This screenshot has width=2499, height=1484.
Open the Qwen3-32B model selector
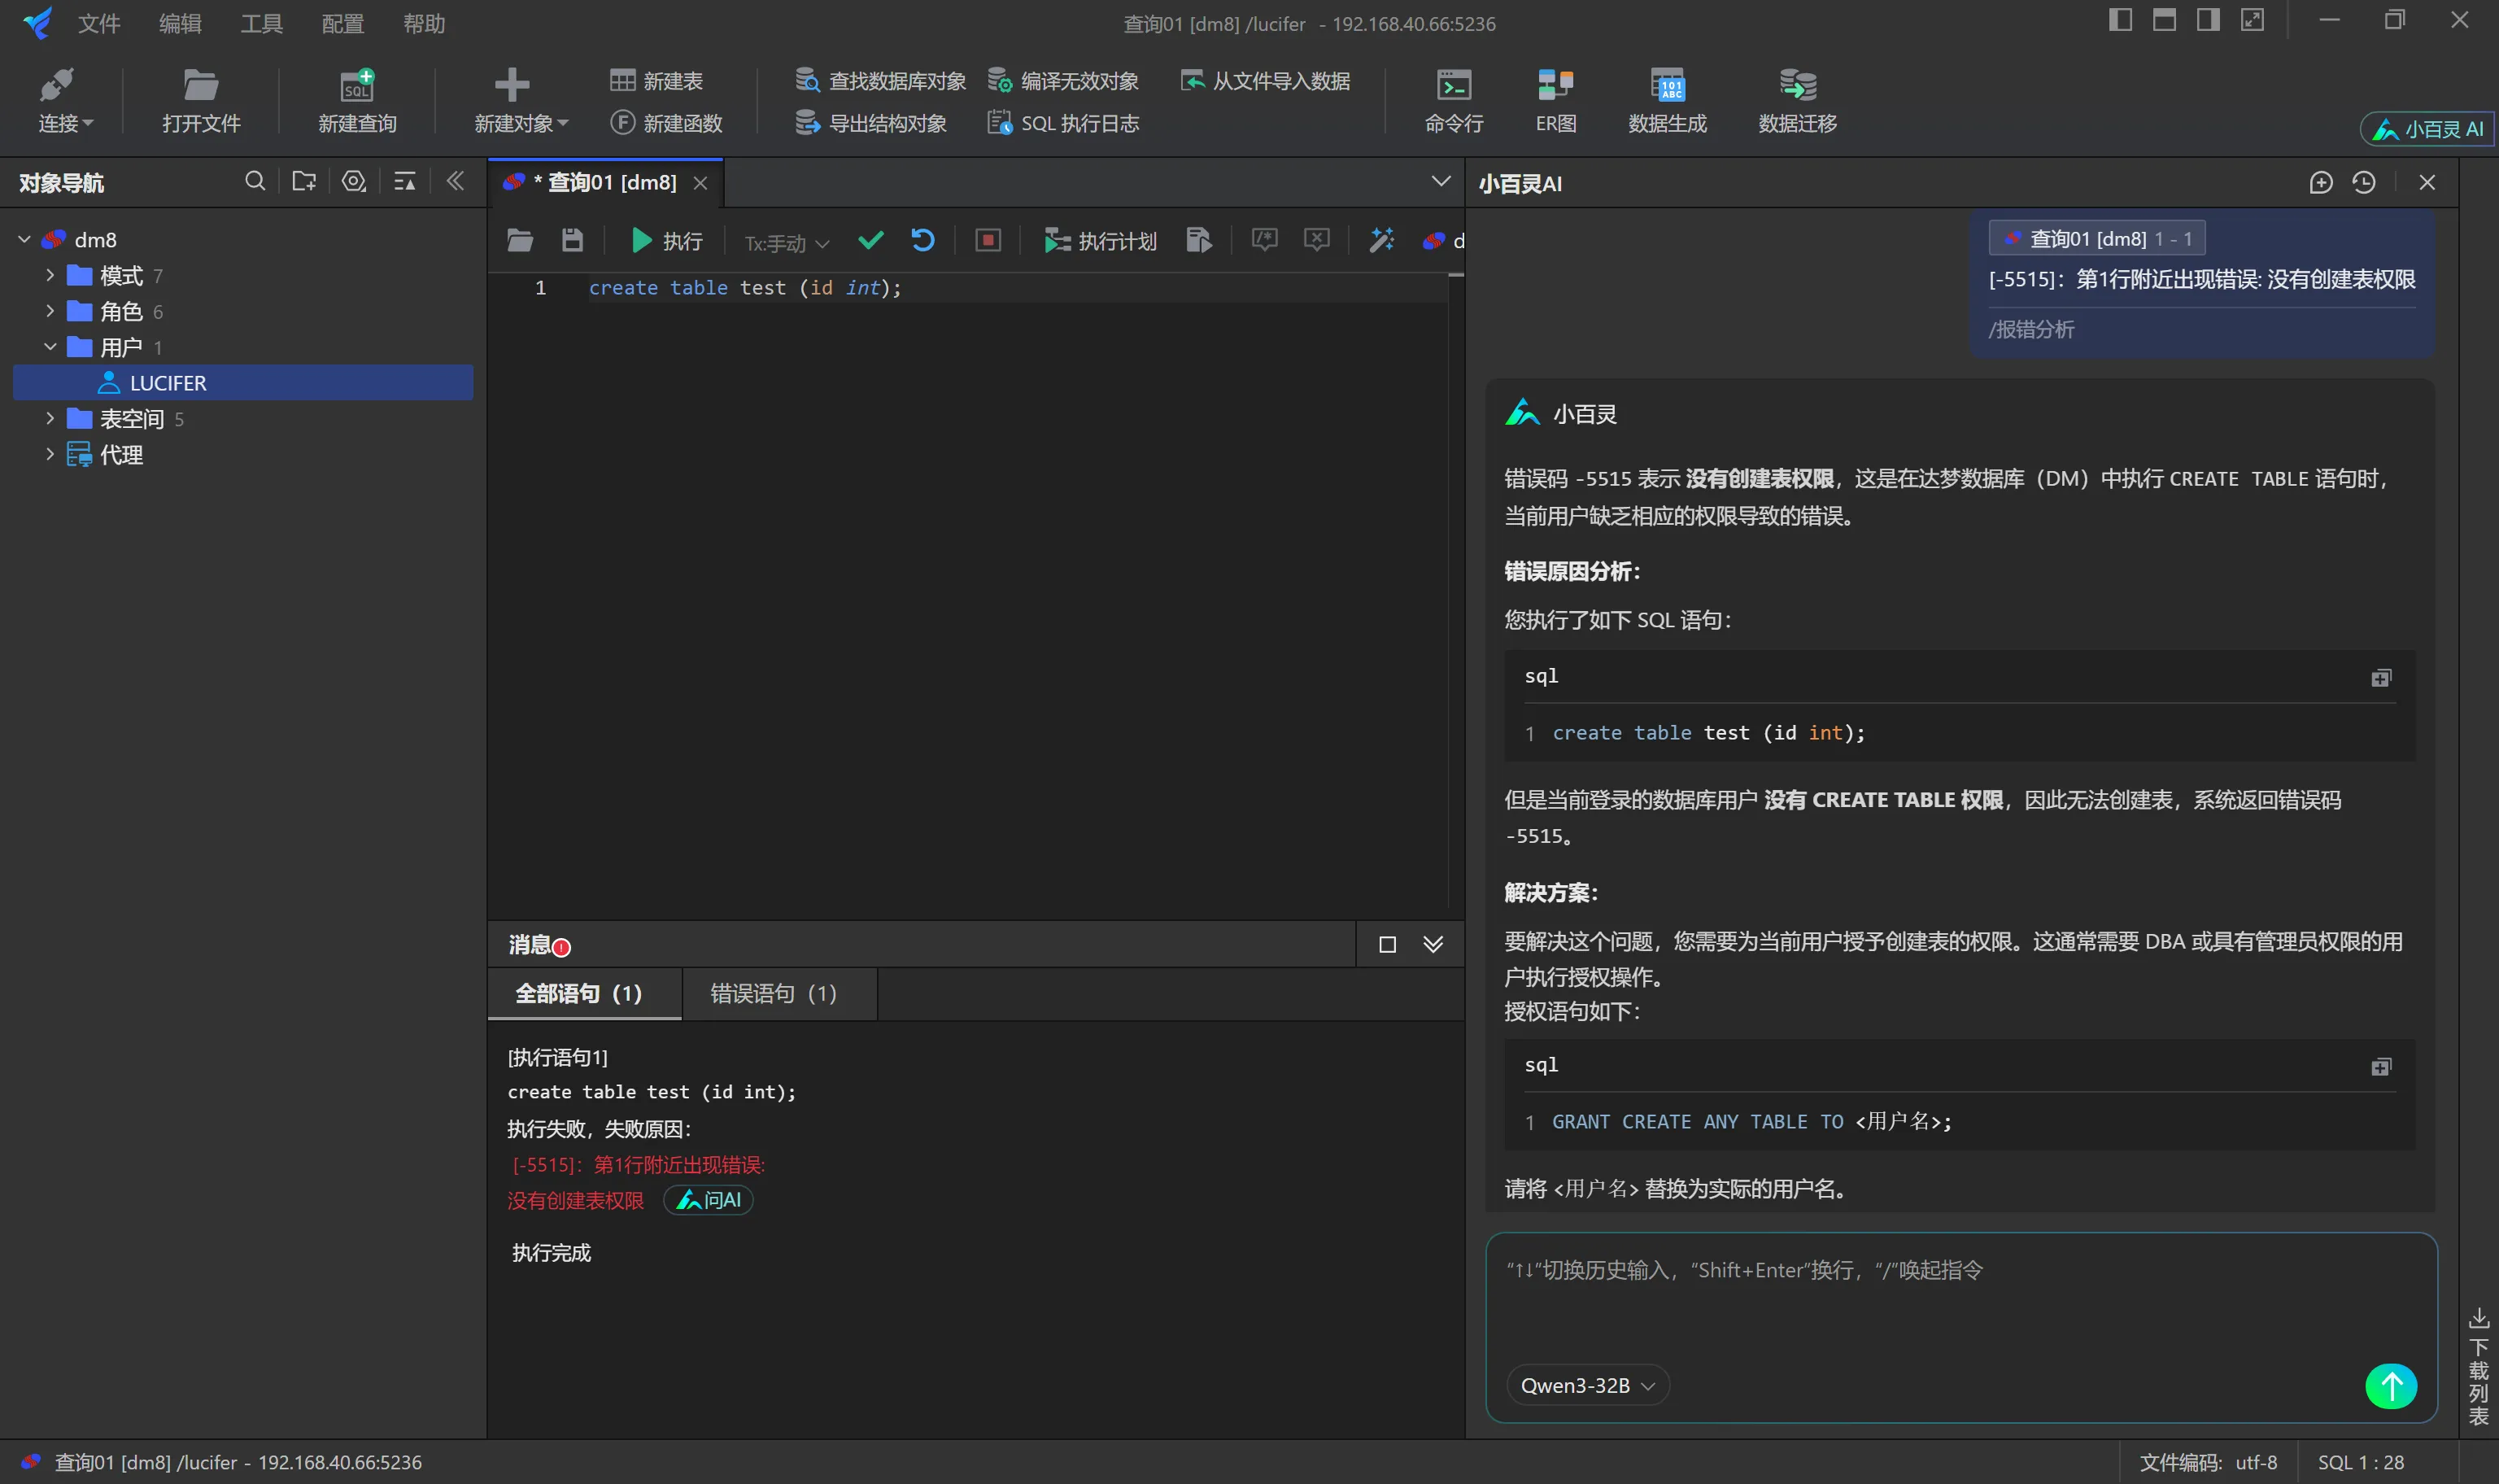(x=1586, y=1385)
